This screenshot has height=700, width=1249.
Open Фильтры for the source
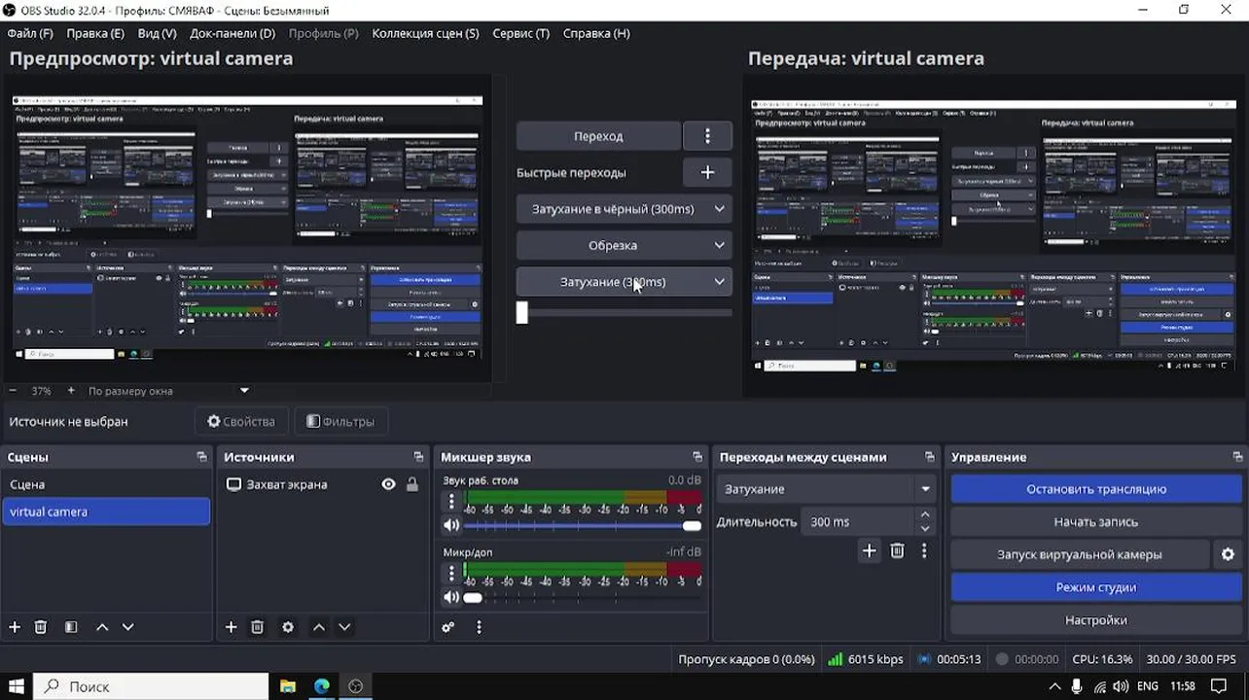pyautogui.click(x=340, y=421)
